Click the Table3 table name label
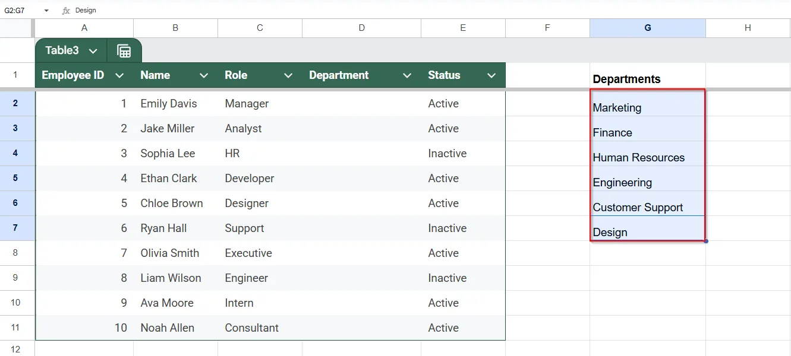Viewport: 791px width, 356px height. (x=62, y=50)
